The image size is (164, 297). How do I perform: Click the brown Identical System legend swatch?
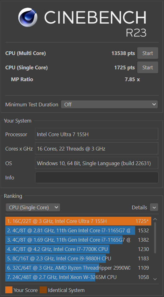[43, 290]
